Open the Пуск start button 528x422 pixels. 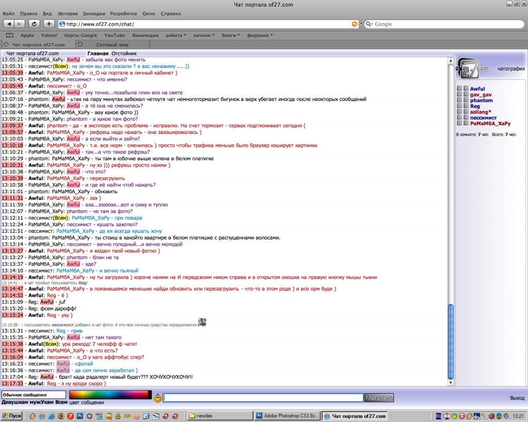point(12,416)
